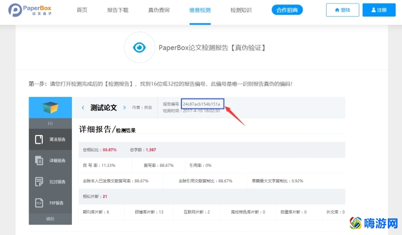This screenshot has width=402, height=235.
Task: Click the 合作招商 button
Action: tap(287, 10)
